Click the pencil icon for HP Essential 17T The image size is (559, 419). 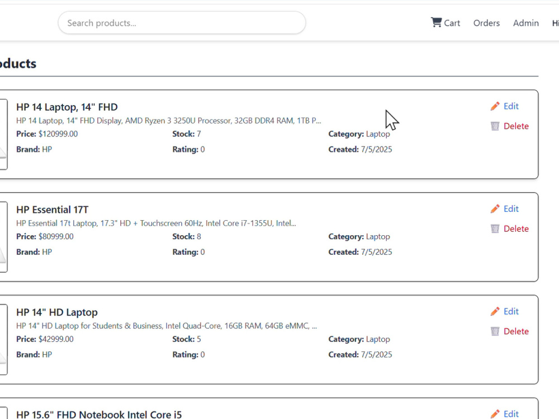(495, 209)
